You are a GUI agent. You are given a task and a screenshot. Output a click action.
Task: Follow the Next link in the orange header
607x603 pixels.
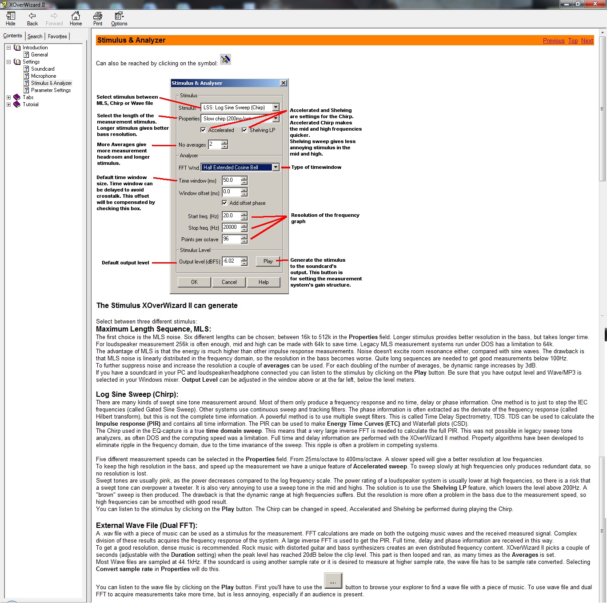coord(587,40)
